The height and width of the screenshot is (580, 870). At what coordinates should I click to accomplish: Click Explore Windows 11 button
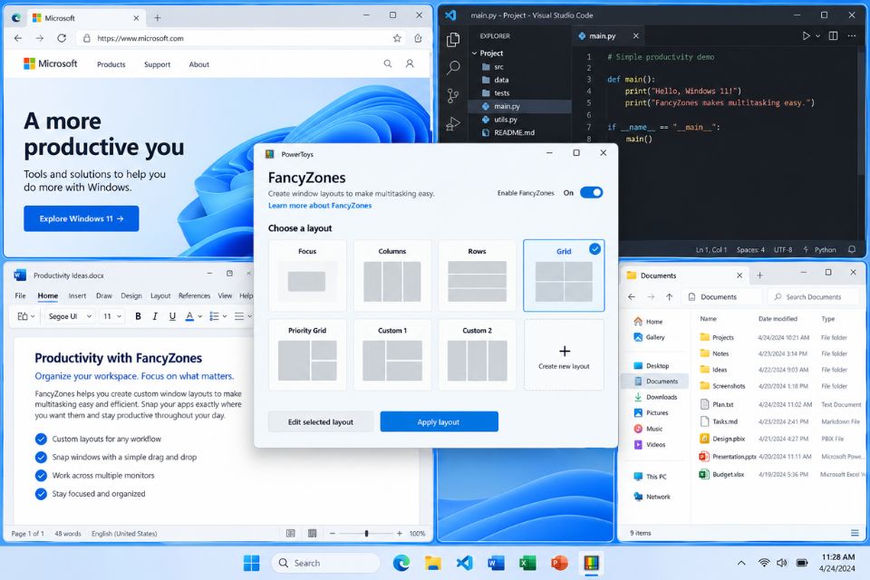click(81, 218)
